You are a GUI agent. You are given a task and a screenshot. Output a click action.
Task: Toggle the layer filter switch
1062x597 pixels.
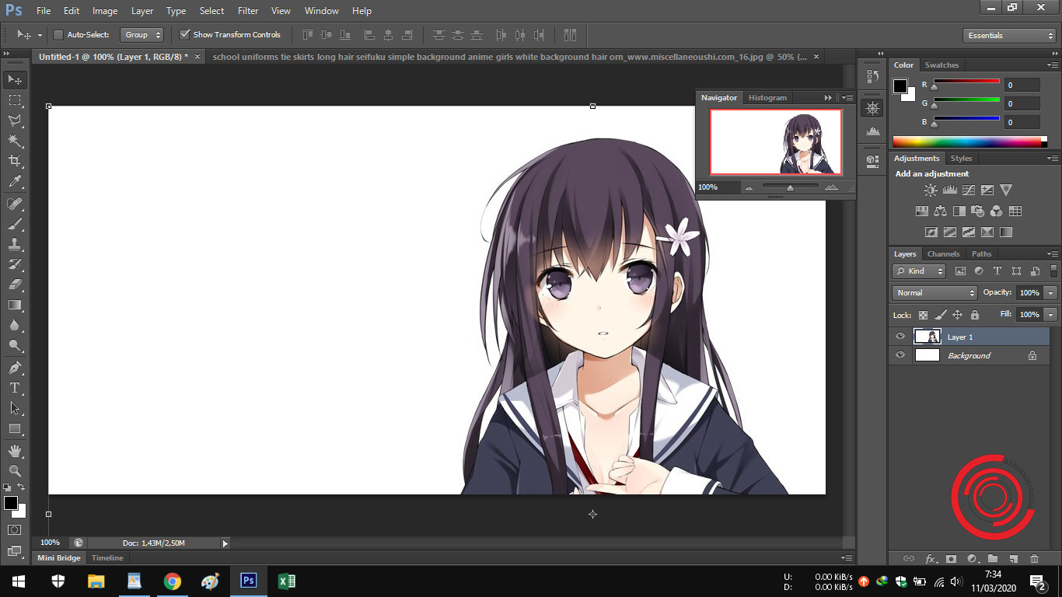click(1053, 271)
